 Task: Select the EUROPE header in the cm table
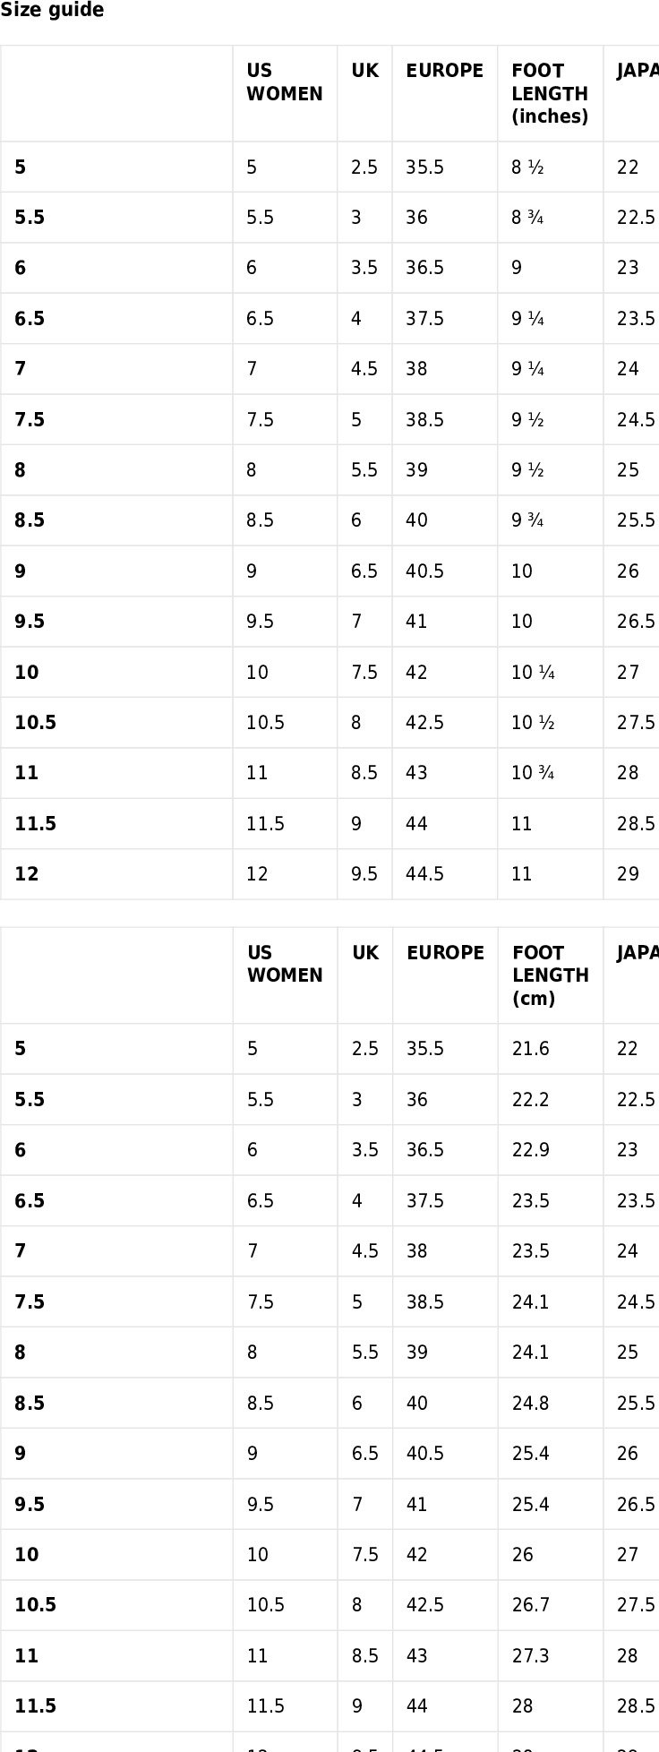[x=445, y=953]
